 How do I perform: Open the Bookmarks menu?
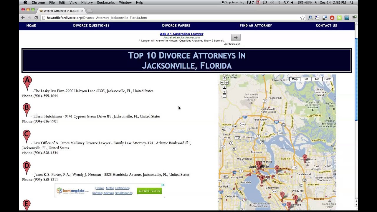(x=106, y=2)
